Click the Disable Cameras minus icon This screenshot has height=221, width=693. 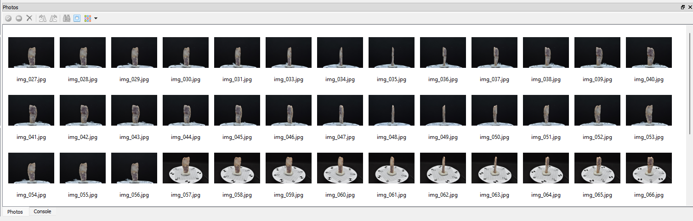tap(19, 18)
